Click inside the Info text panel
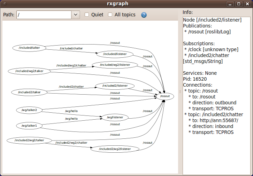The height and width of the screenshot is (176, 253). coord(216,153)
